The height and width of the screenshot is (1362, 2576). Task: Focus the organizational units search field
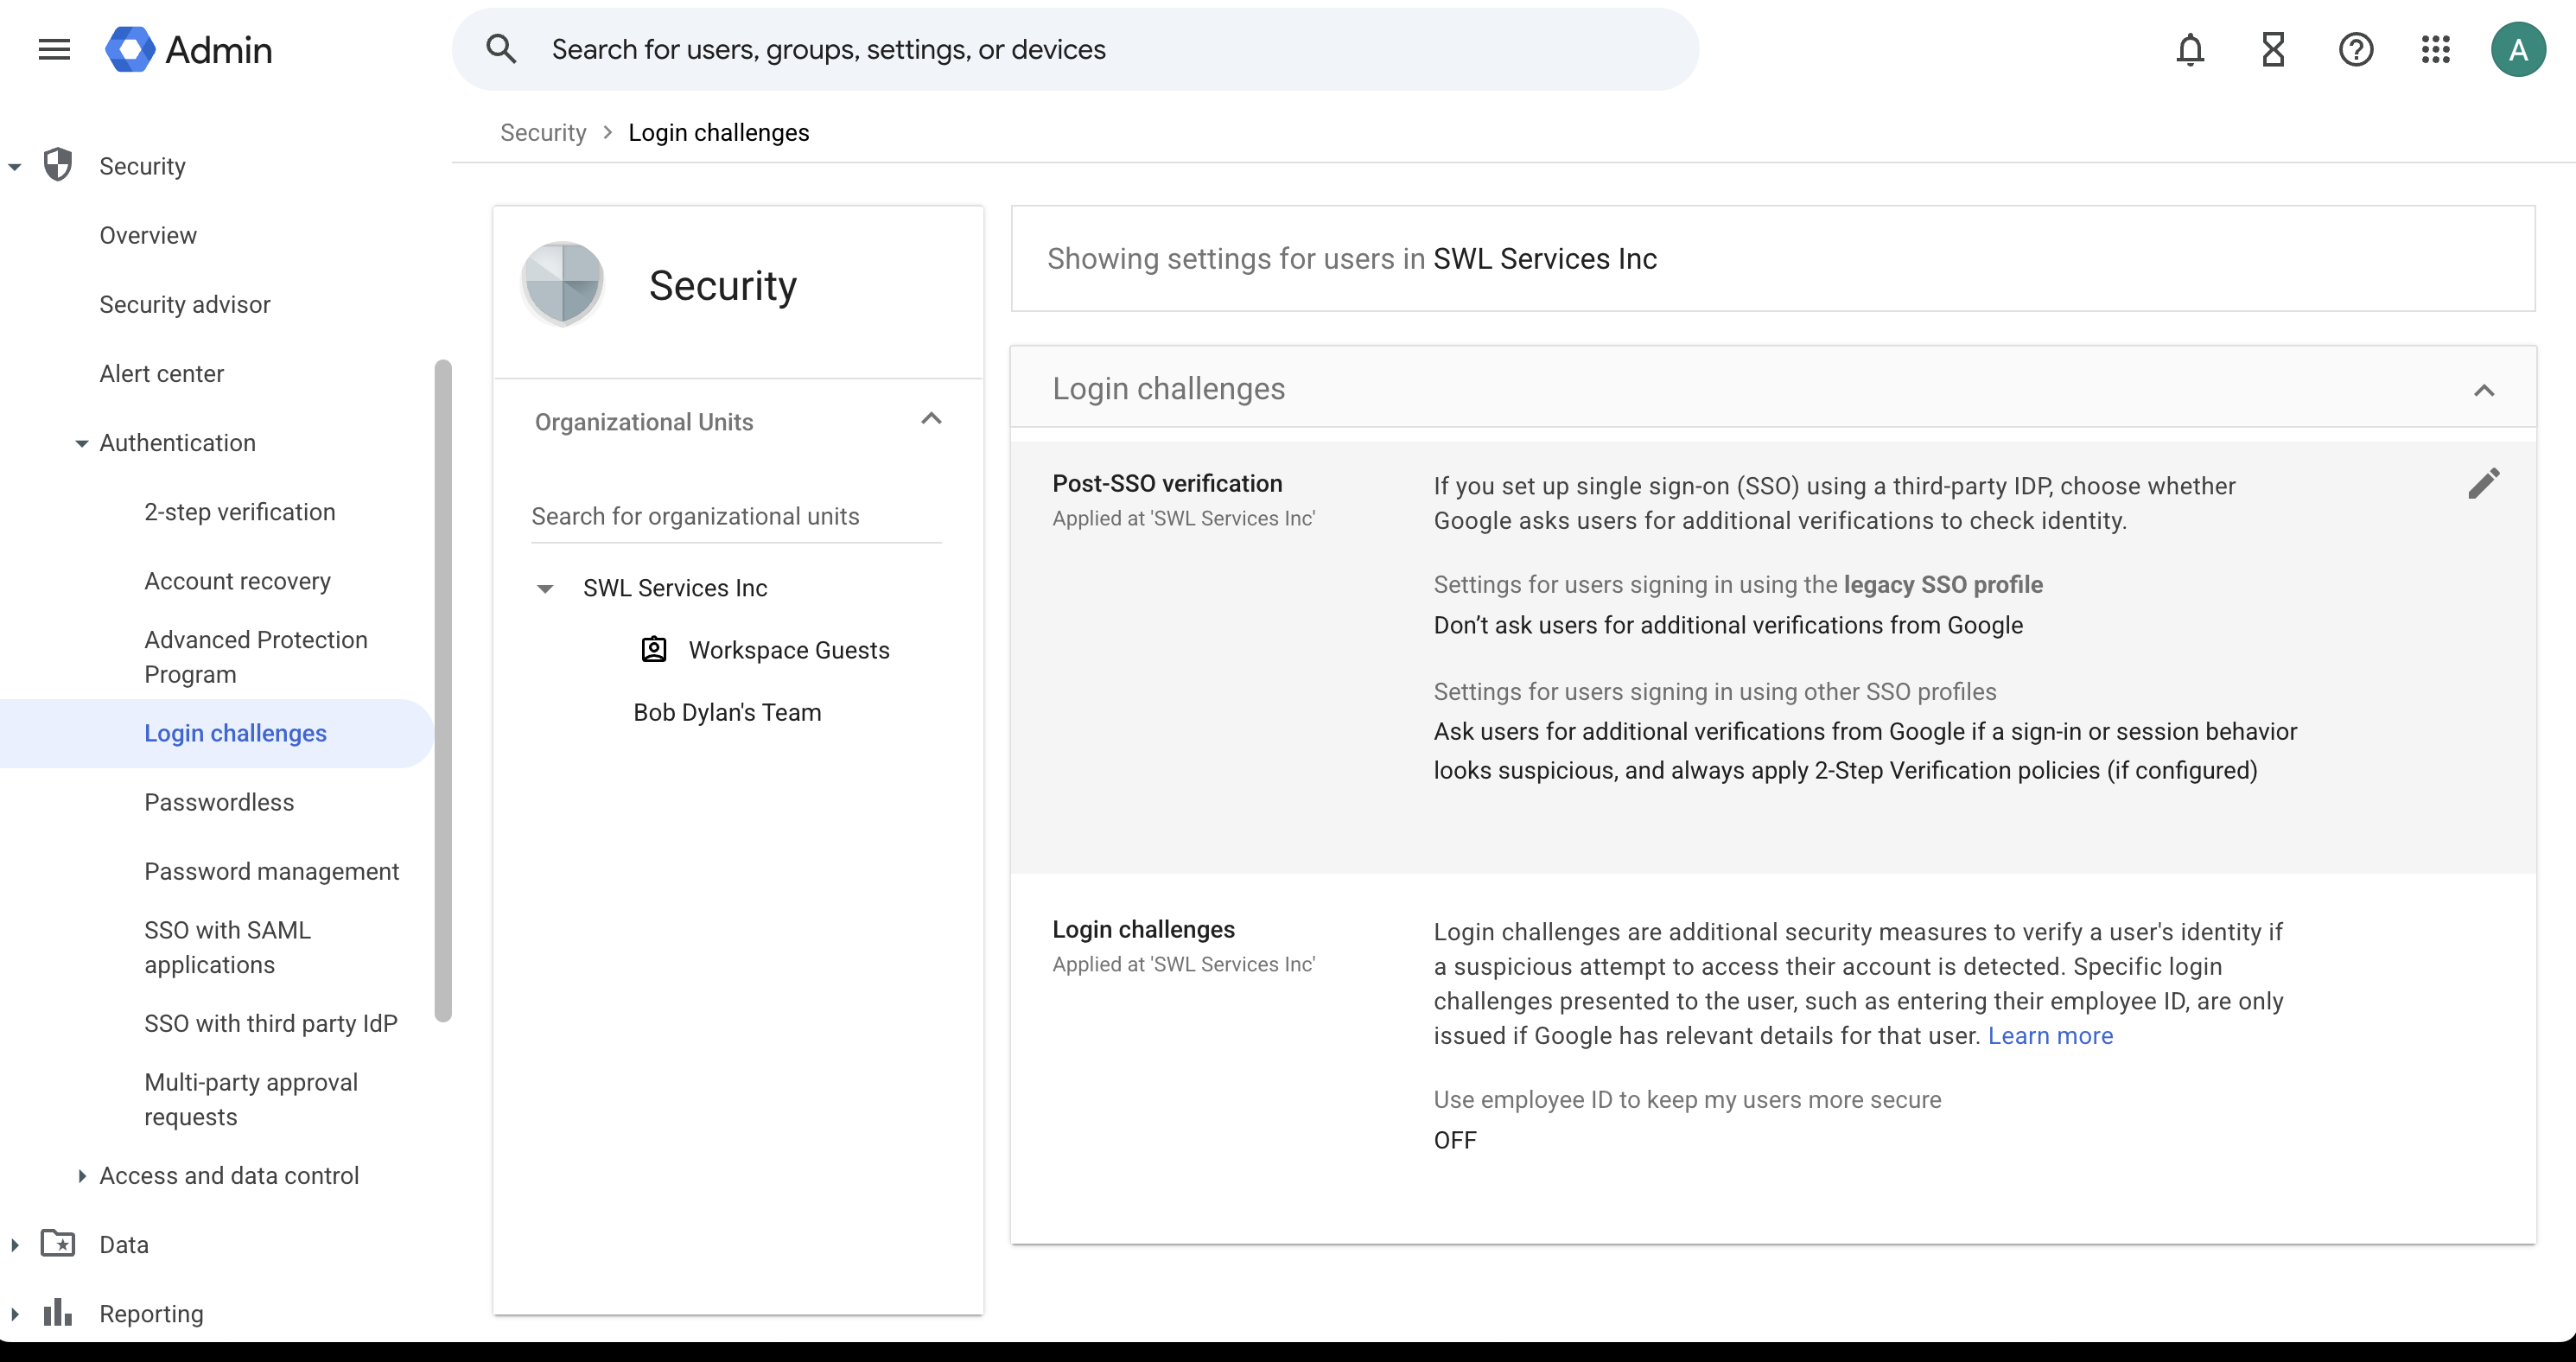(736, 516)
